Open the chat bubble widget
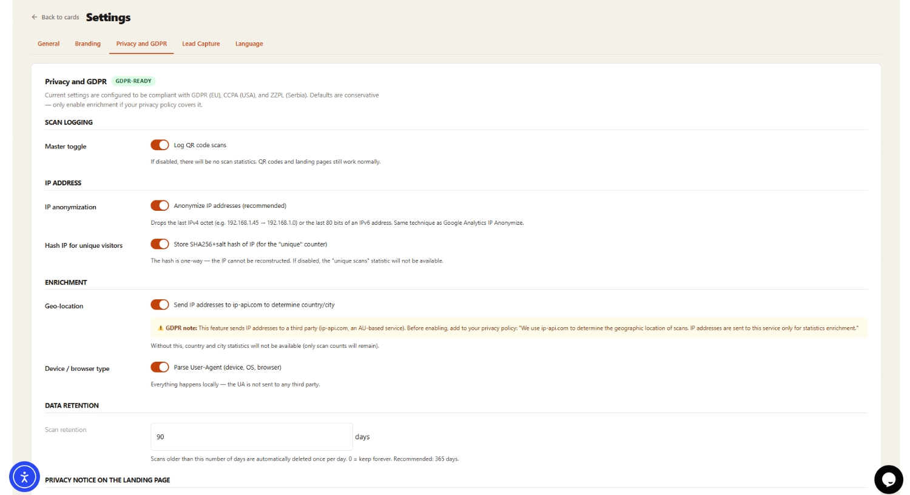910x495 pixels. point(889,479)
